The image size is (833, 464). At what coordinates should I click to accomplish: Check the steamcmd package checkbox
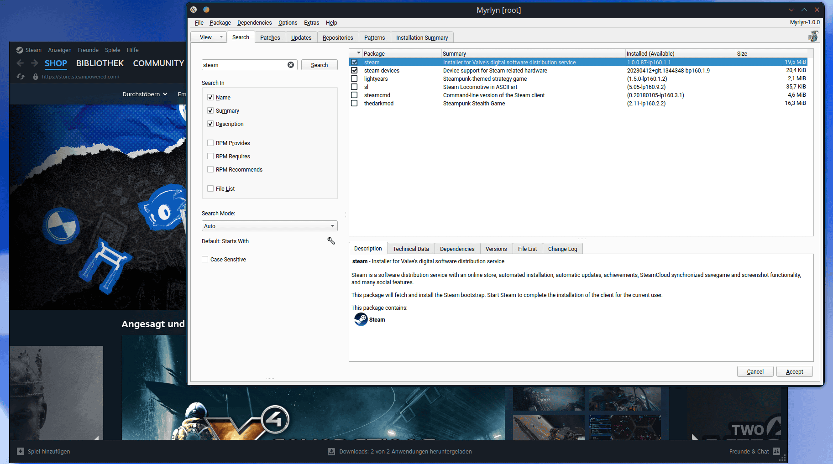pyautogui.click(x=354, y=95)
